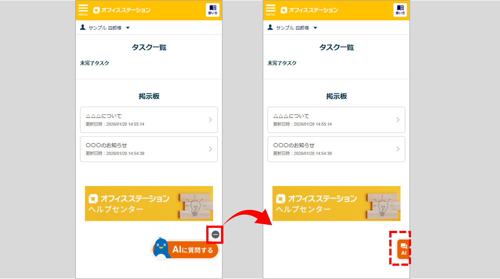Viewport: 500px width, 279px height.
Task: Click the ヘルプセンター banner in right screen
Action: (x=336, y=203)
